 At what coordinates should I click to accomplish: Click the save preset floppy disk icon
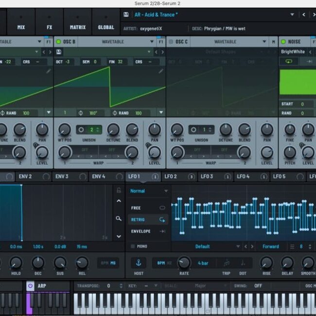point(126,15)
